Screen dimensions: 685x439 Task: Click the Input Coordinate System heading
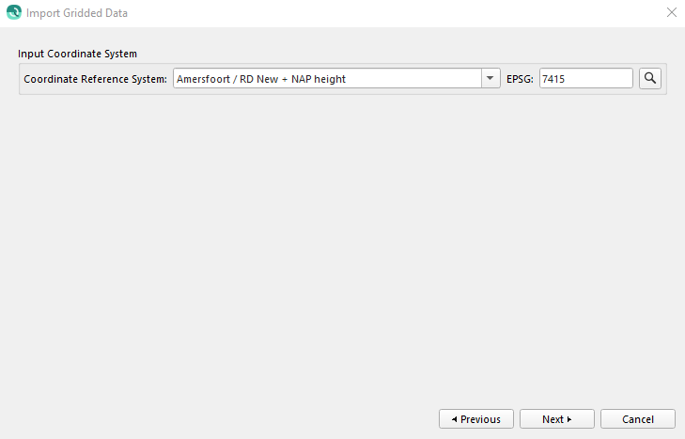tap(77, 54)
